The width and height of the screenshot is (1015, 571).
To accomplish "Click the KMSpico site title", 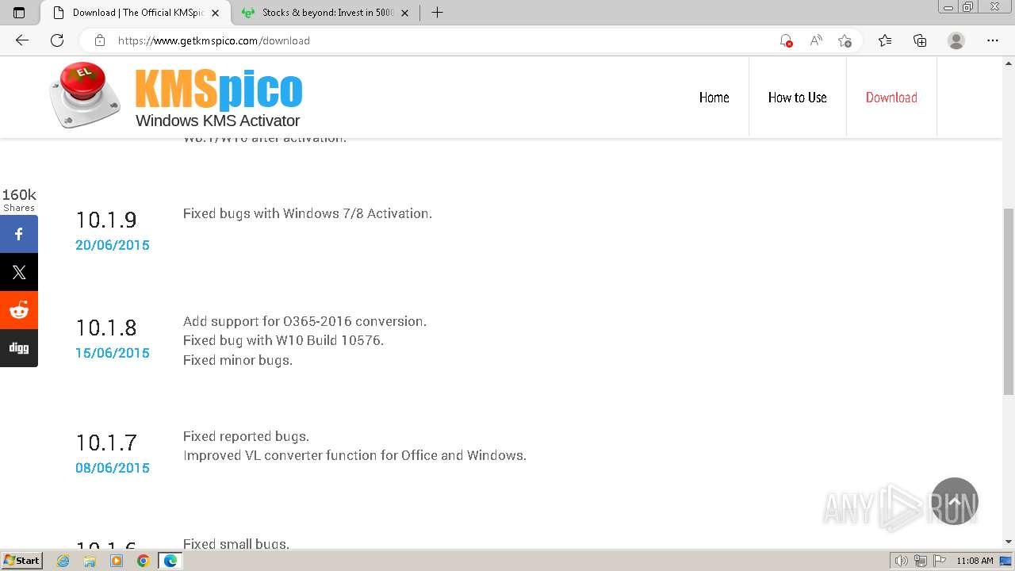I will 219,88.
